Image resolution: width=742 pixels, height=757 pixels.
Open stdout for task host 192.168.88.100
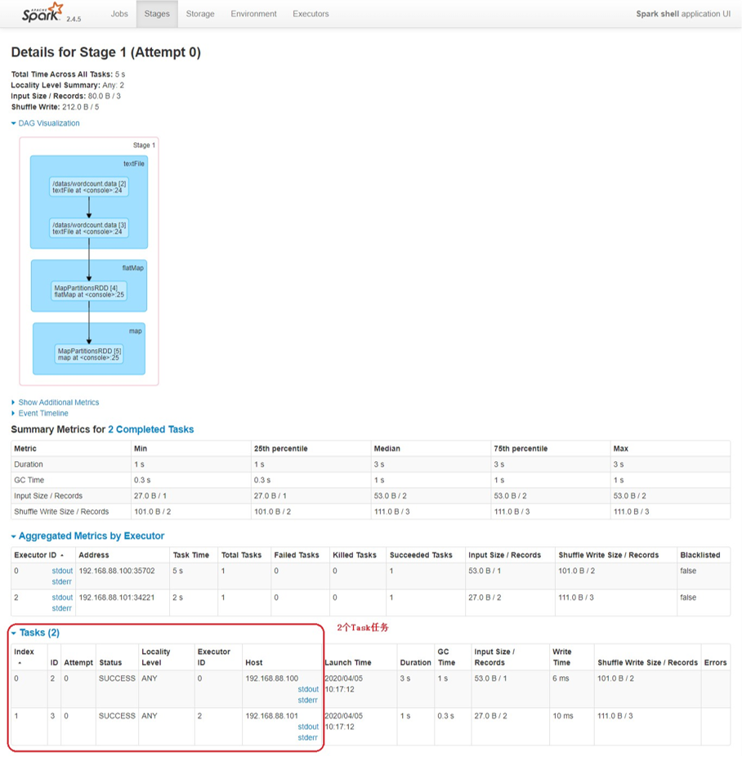(x=308, y=689)
